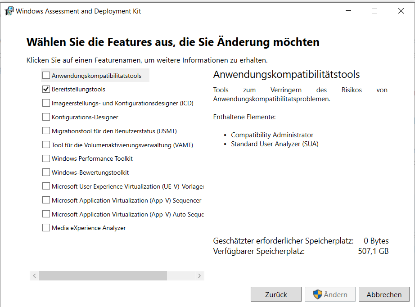Select the Bereitstellungstools feature name

coord(78,89)
